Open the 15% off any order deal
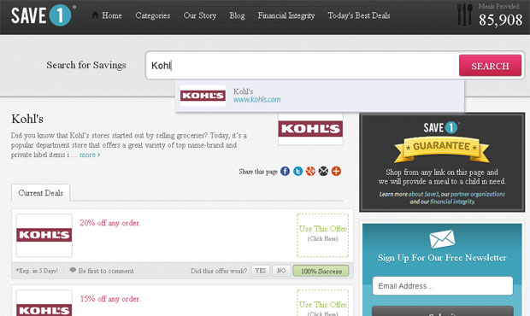The height and width of the screenshot is (316, 530). tap(109, 299)
